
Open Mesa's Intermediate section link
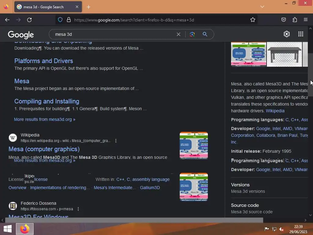pyautogui.click(x=115, y=188)
